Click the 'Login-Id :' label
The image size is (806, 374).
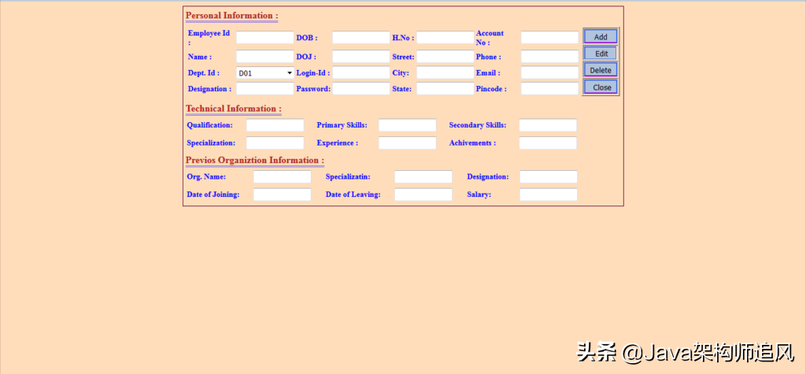[313, 73]
